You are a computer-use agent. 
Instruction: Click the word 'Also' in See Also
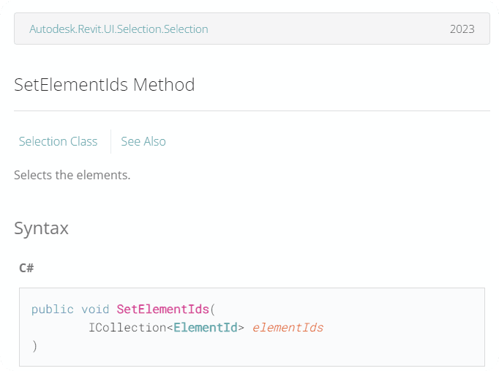tap(154, 141)
